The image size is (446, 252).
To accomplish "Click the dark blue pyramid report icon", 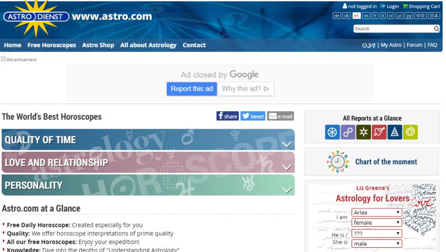I will coord(395,132).
